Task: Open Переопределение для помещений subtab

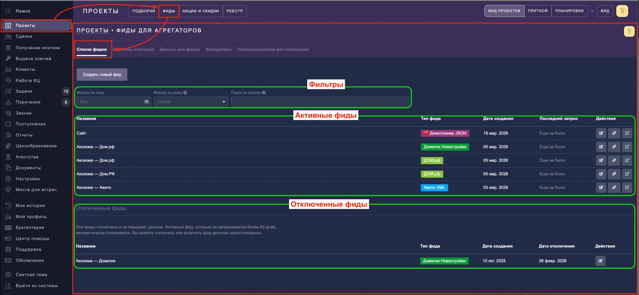Action: click(273, 49)
